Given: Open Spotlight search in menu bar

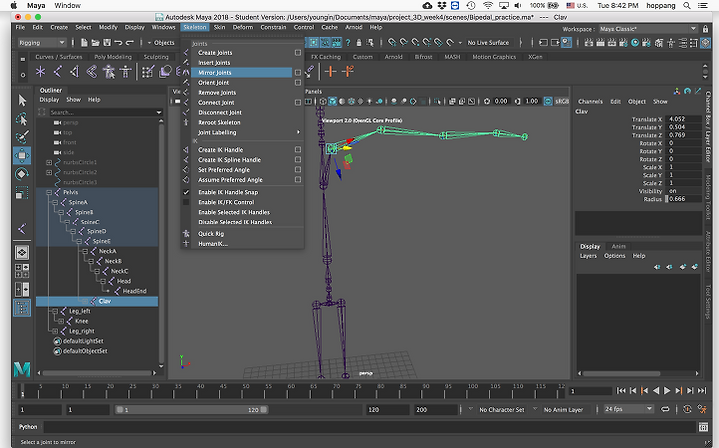Looking at the screenshot, I should [x=687, y=6].
